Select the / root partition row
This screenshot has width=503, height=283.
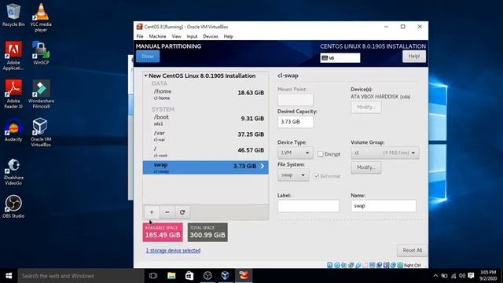coord(206,152)
